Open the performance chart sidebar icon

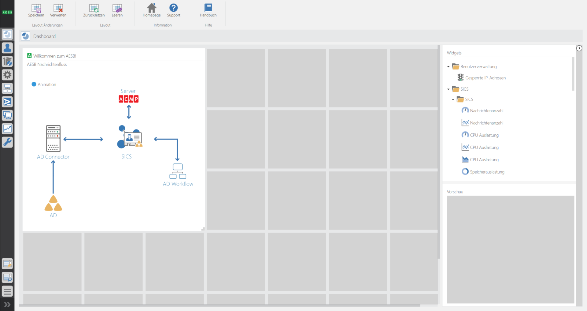(8, 129)
